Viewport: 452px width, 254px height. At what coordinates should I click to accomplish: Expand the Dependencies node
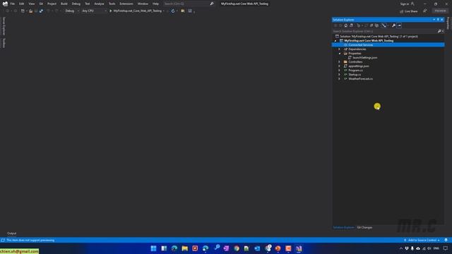(x=339, y=49)
